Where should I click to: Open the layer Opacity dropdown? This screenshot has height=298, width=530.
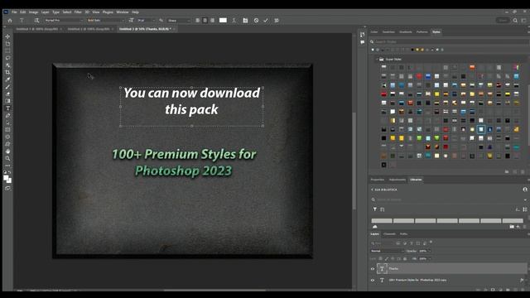tap(429, 251)
